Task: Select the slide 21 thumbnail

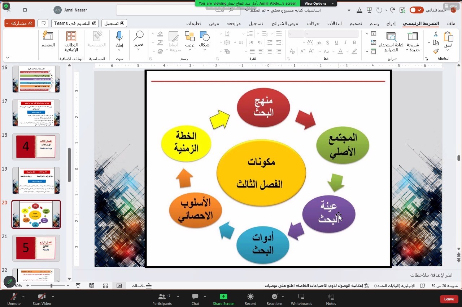Action: point(36,248)
